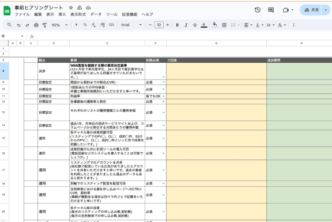This screenshot has height=222, width=332.
Task: Open the 編集 menu
Action: (38, 14)
